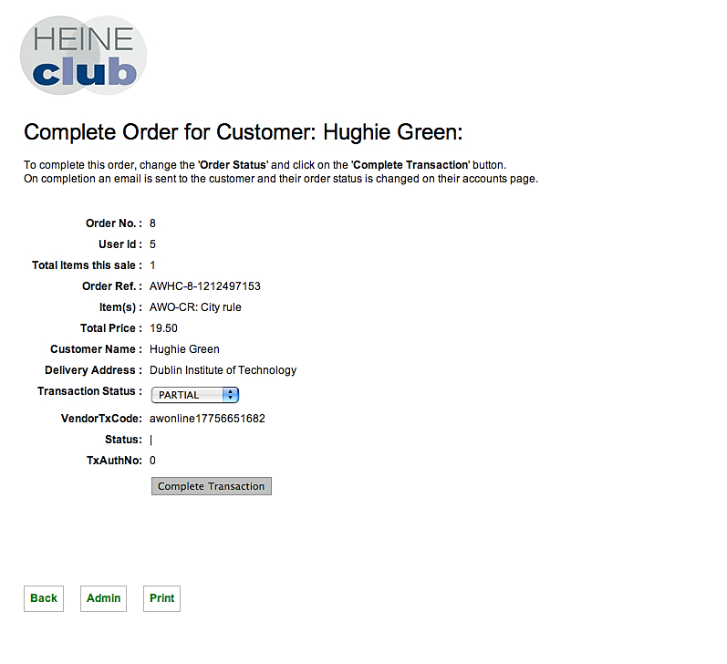Click the Transaction Status label
The image size is (727, 664).
(x=89, y=391)
